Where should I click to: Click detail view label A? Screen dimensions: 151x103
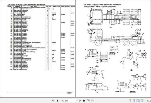click(x=97, y=66)
